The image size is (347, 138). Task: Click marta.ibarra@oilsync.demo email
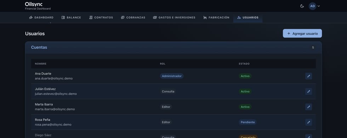55,109
